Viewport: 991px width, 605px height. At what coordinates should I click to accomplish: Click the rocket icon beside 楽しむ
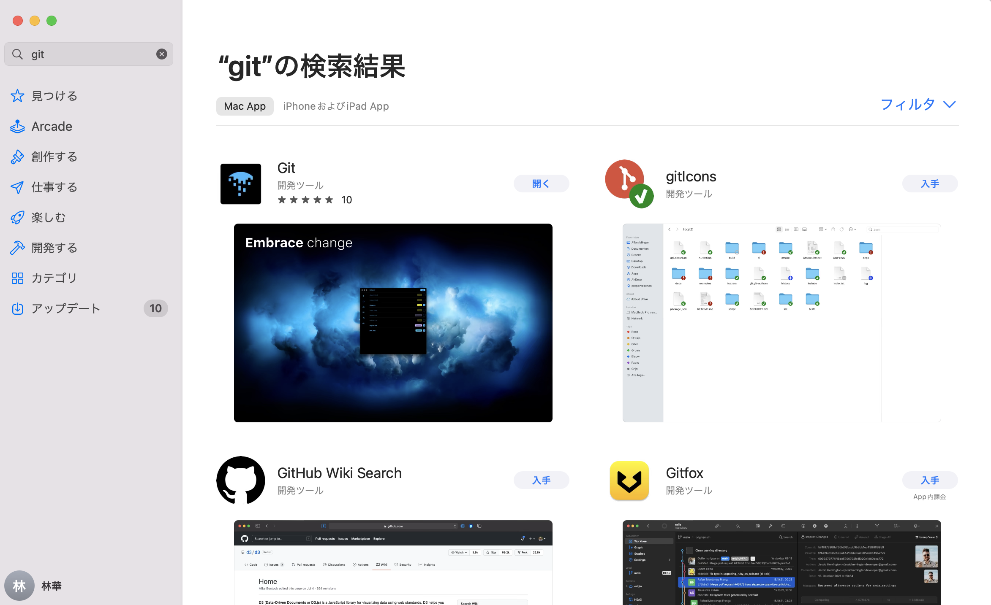tap(17, 217)
